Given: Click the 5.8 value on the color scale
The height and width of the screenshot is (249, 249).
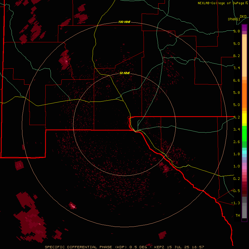Looking at the screenshot, I should pyautogui.click(x=237, y=93).
